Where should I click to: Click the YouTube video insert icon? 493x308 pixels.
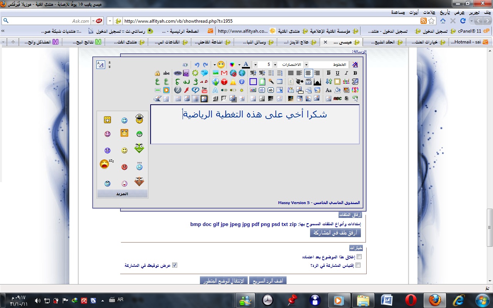click(x=204, y=90)
